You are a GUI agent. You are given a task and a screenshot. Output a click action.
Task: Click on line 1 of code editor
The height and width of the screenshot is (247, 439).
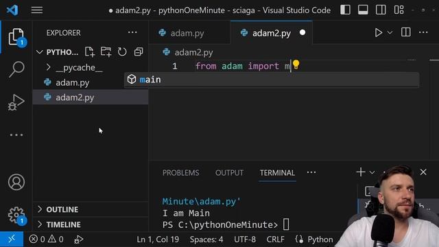click(x=242, y=66)
